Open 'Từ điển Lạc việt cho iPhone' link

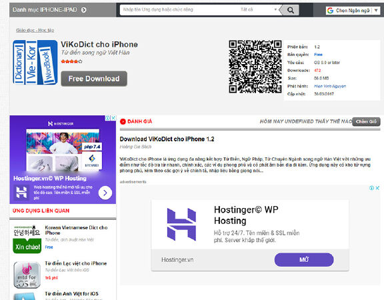tap(76, 263)
